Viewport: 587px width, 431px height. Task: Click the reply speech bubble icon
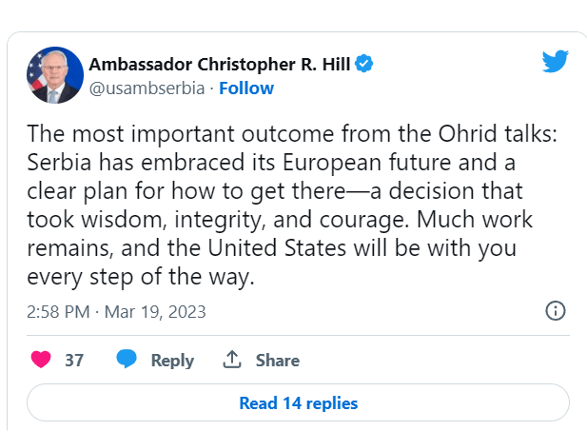(x=127, y=360)
